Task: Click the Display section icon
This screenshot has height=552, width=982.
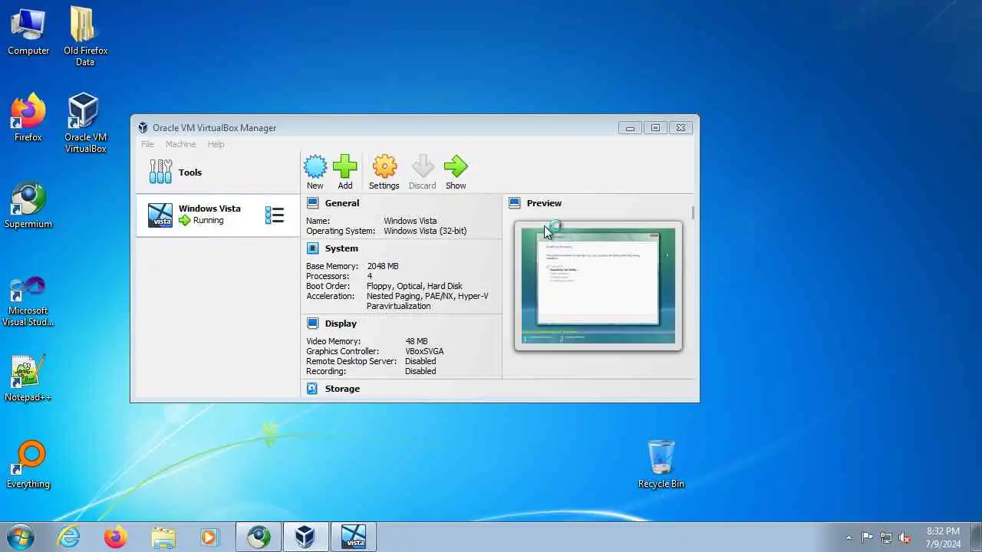Action: coord(312,324)
